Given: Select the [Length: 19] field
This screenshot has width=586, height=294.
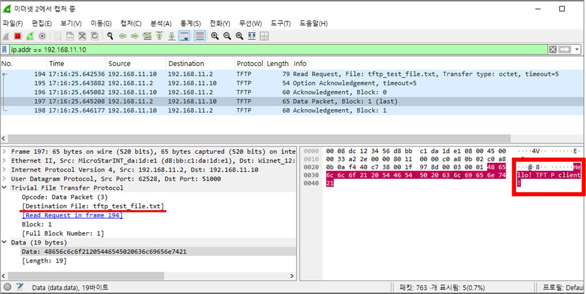Looking at the screenshot, I should [44, 261].
